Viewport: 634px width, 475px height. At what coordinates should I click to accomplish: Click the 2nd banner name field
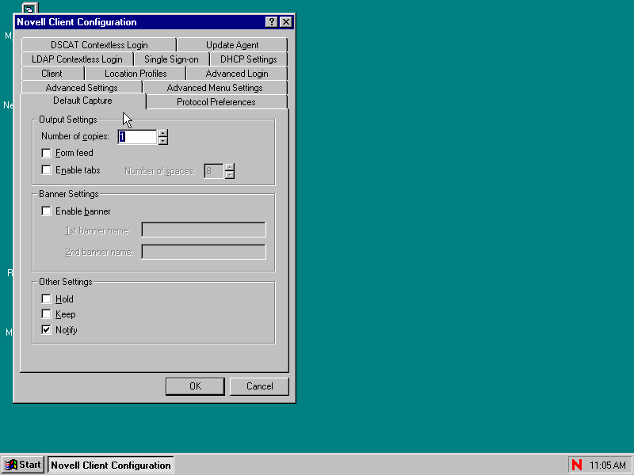tap(204, 252)
